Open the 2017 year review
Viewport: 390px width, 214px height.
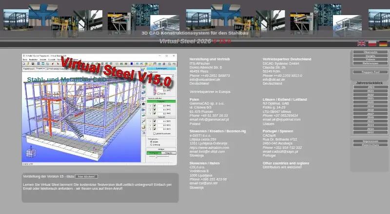[x=370, y=113]
